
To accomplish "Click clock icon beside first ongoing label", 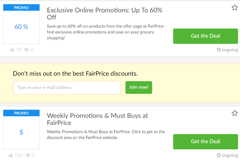I will point(219,50).
